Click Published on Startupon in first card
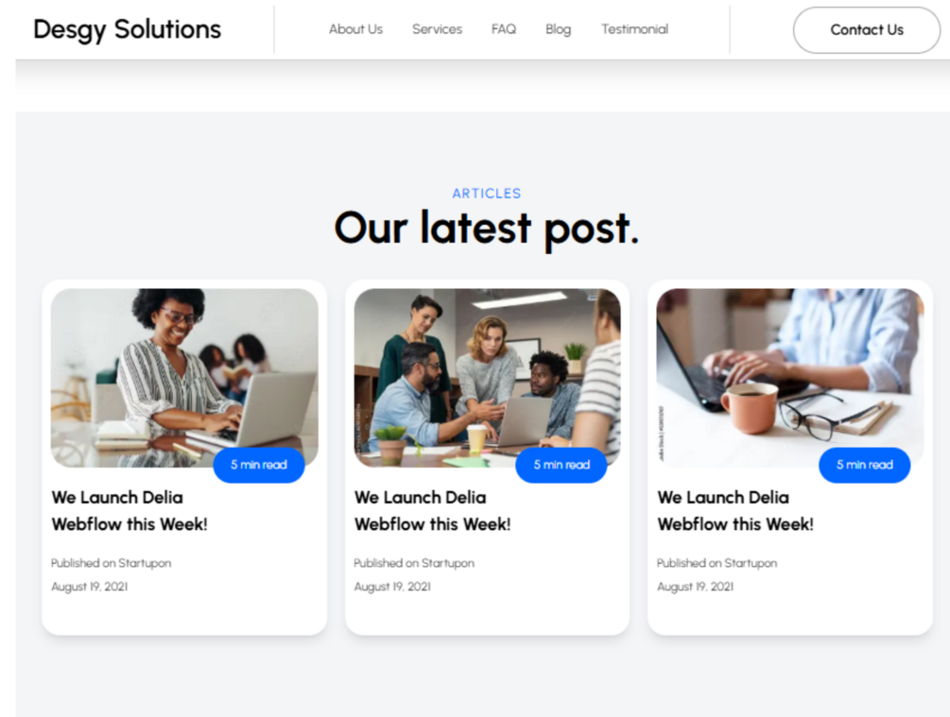Viewport: 950px width, 717px height. pyautogui.click(x=111, y=563)
